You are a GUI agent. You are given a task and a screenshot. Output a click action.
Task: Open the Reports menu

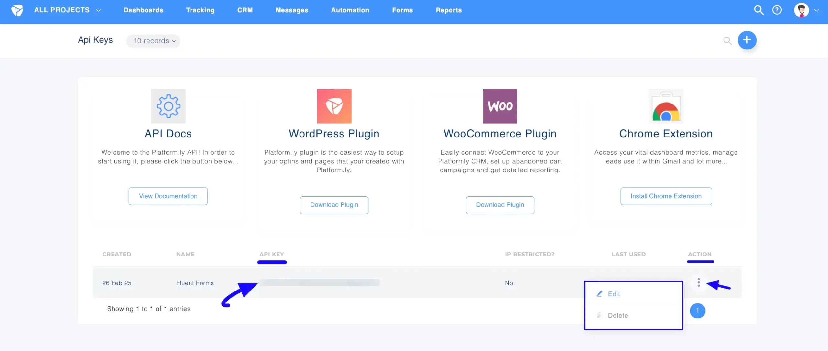[449, 10]
